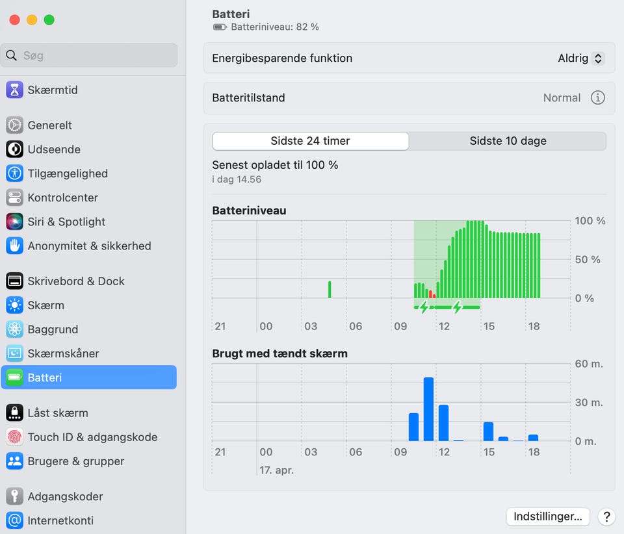This screenshot has height=534, width=624.
Task: Click the Låst skærm lock icon
Action: [15, 413]
